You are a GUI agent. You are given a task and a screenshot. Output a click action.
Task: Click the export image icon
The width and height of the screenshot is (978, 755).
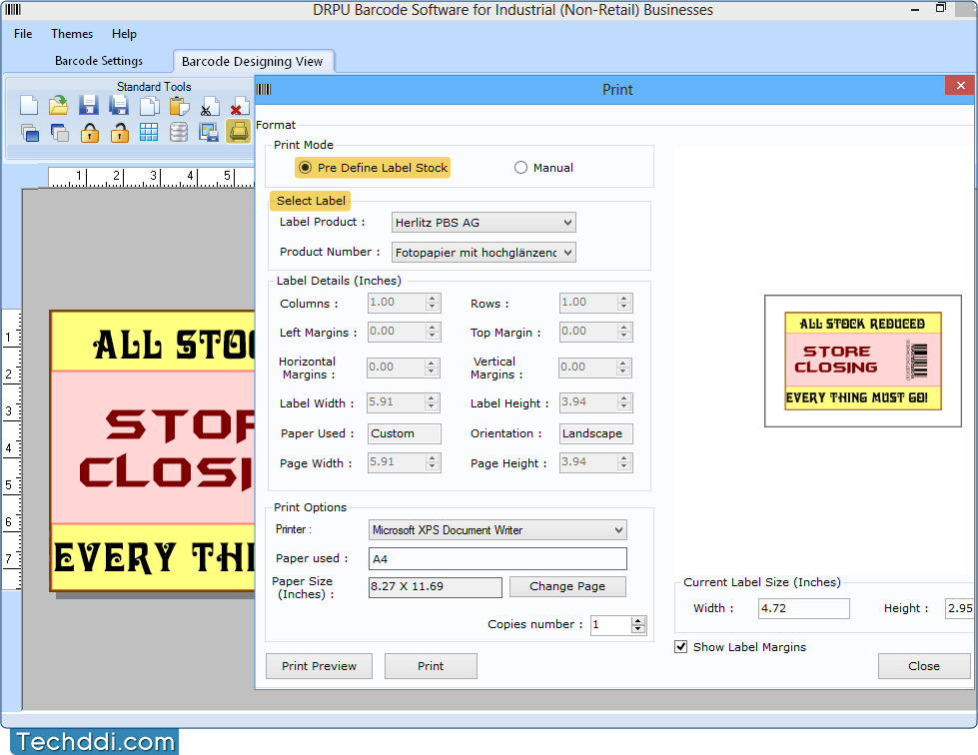coord(209,132)
